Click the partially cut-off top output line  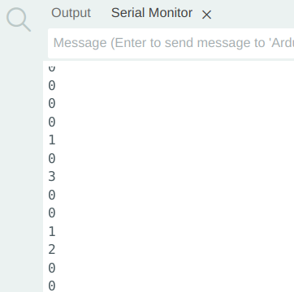pos(52,68)
